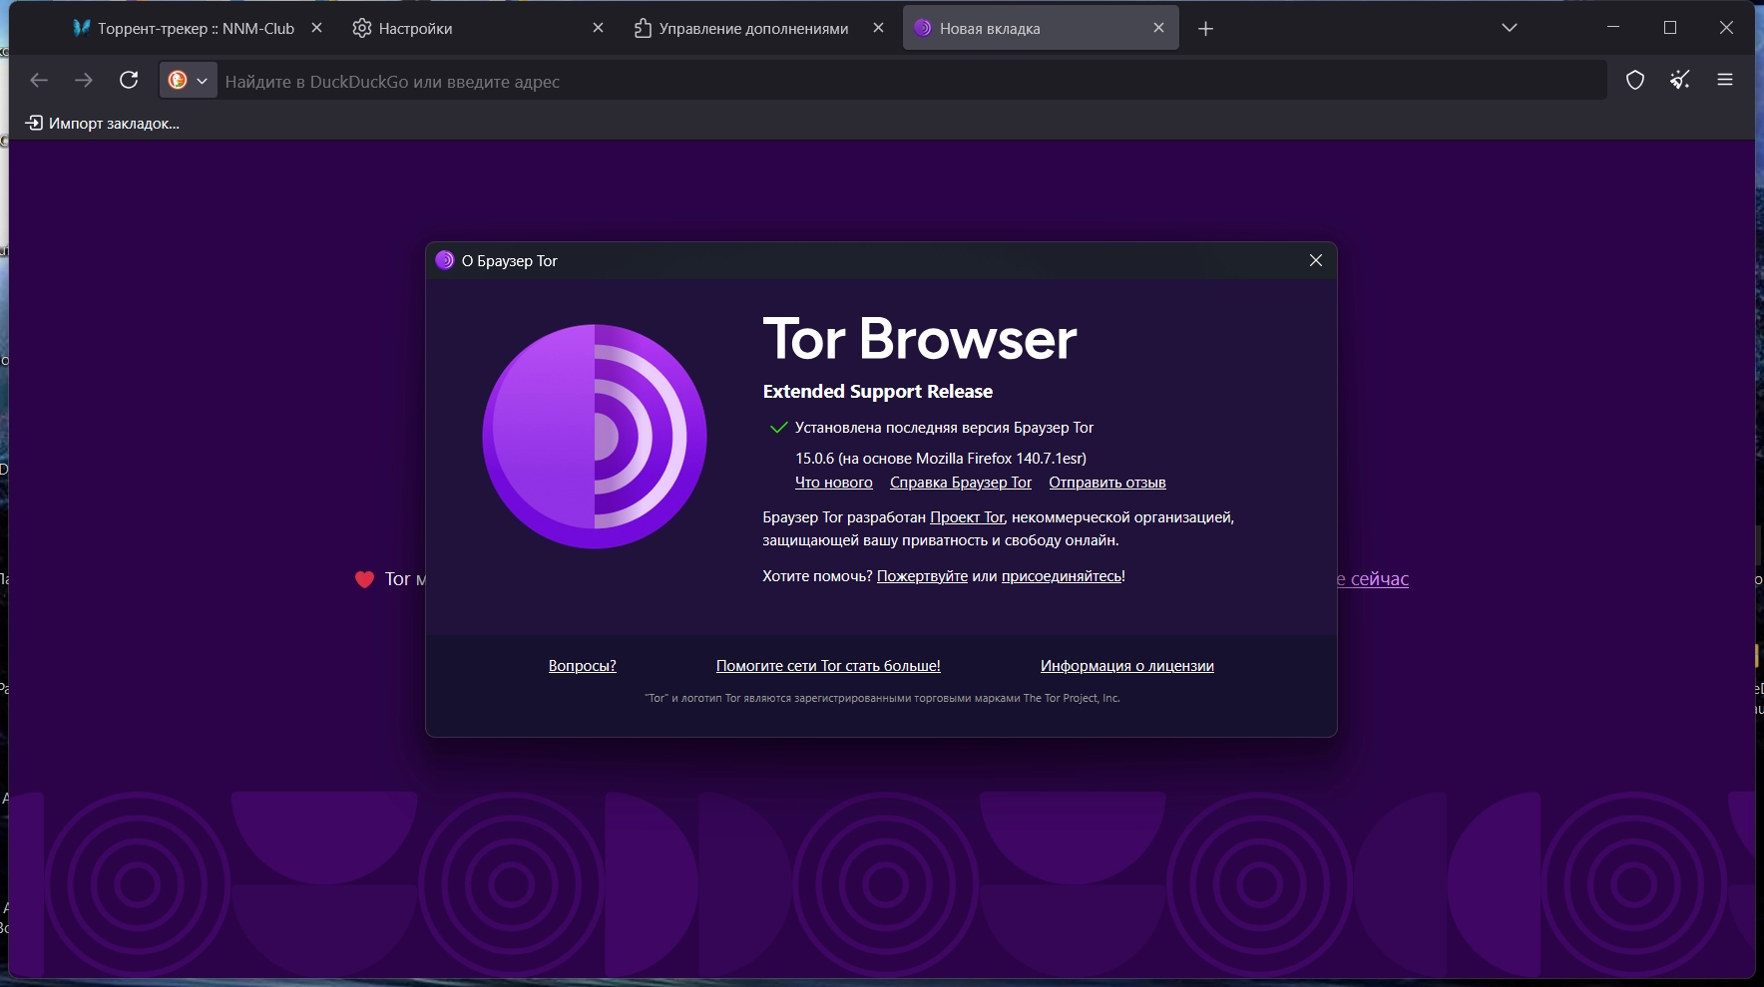Viewport: 1764px width, 987px height.
Task: Close the Настройки tab
Action: tap(598, 28)
